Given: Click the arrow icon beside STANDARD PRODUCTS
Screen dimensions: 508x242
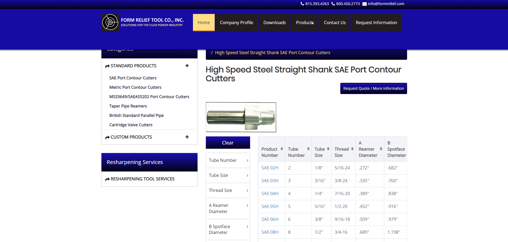Looking at the screenshot, I should pos(107,66).
